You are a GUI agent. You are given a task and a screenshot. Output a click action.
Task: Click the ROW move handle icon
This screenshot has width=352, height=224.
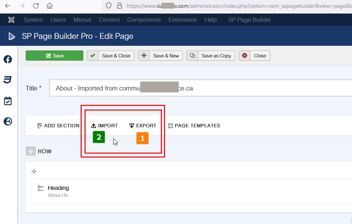click(31, 151)
